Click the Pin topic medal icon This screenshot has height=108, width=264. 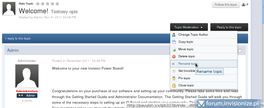click(x=174, y=78)
